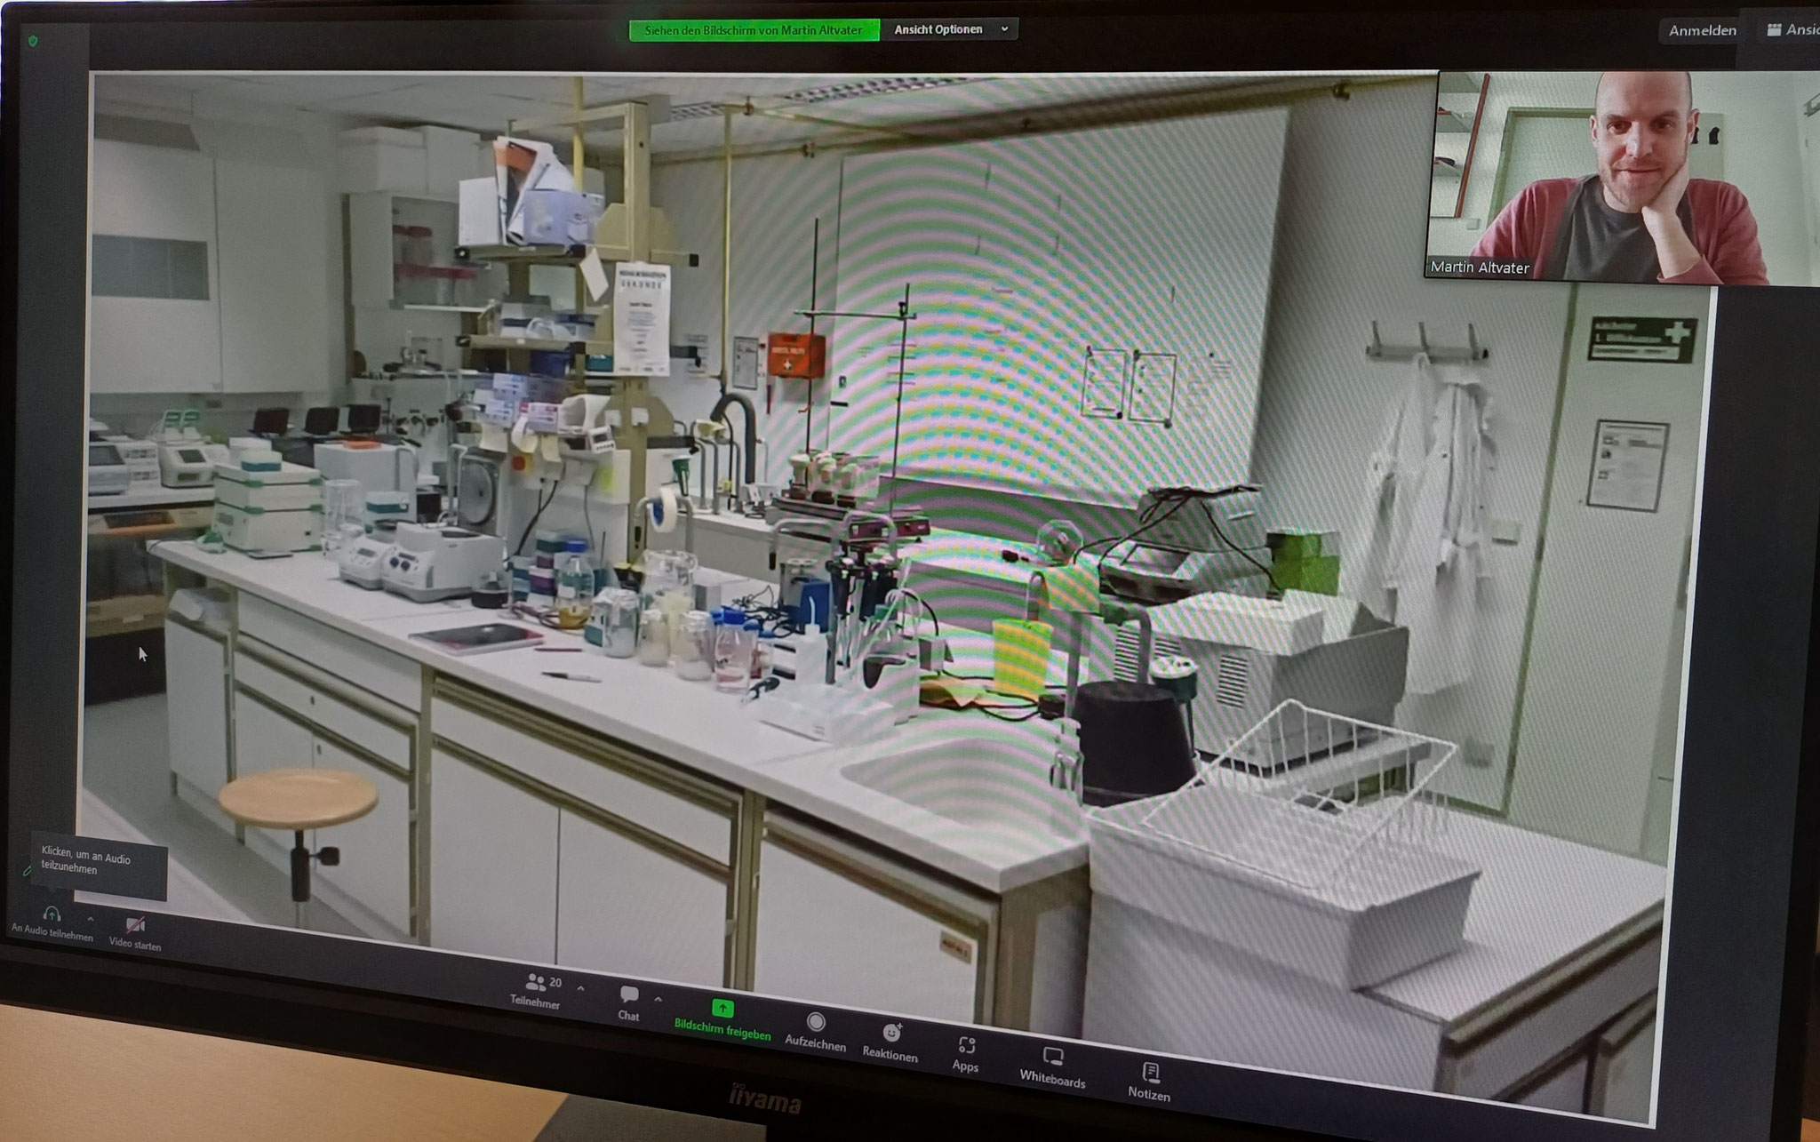Join audio via the headphone icon
This screenshot has width=1820, height=1142.
click(x=52, y=914)
